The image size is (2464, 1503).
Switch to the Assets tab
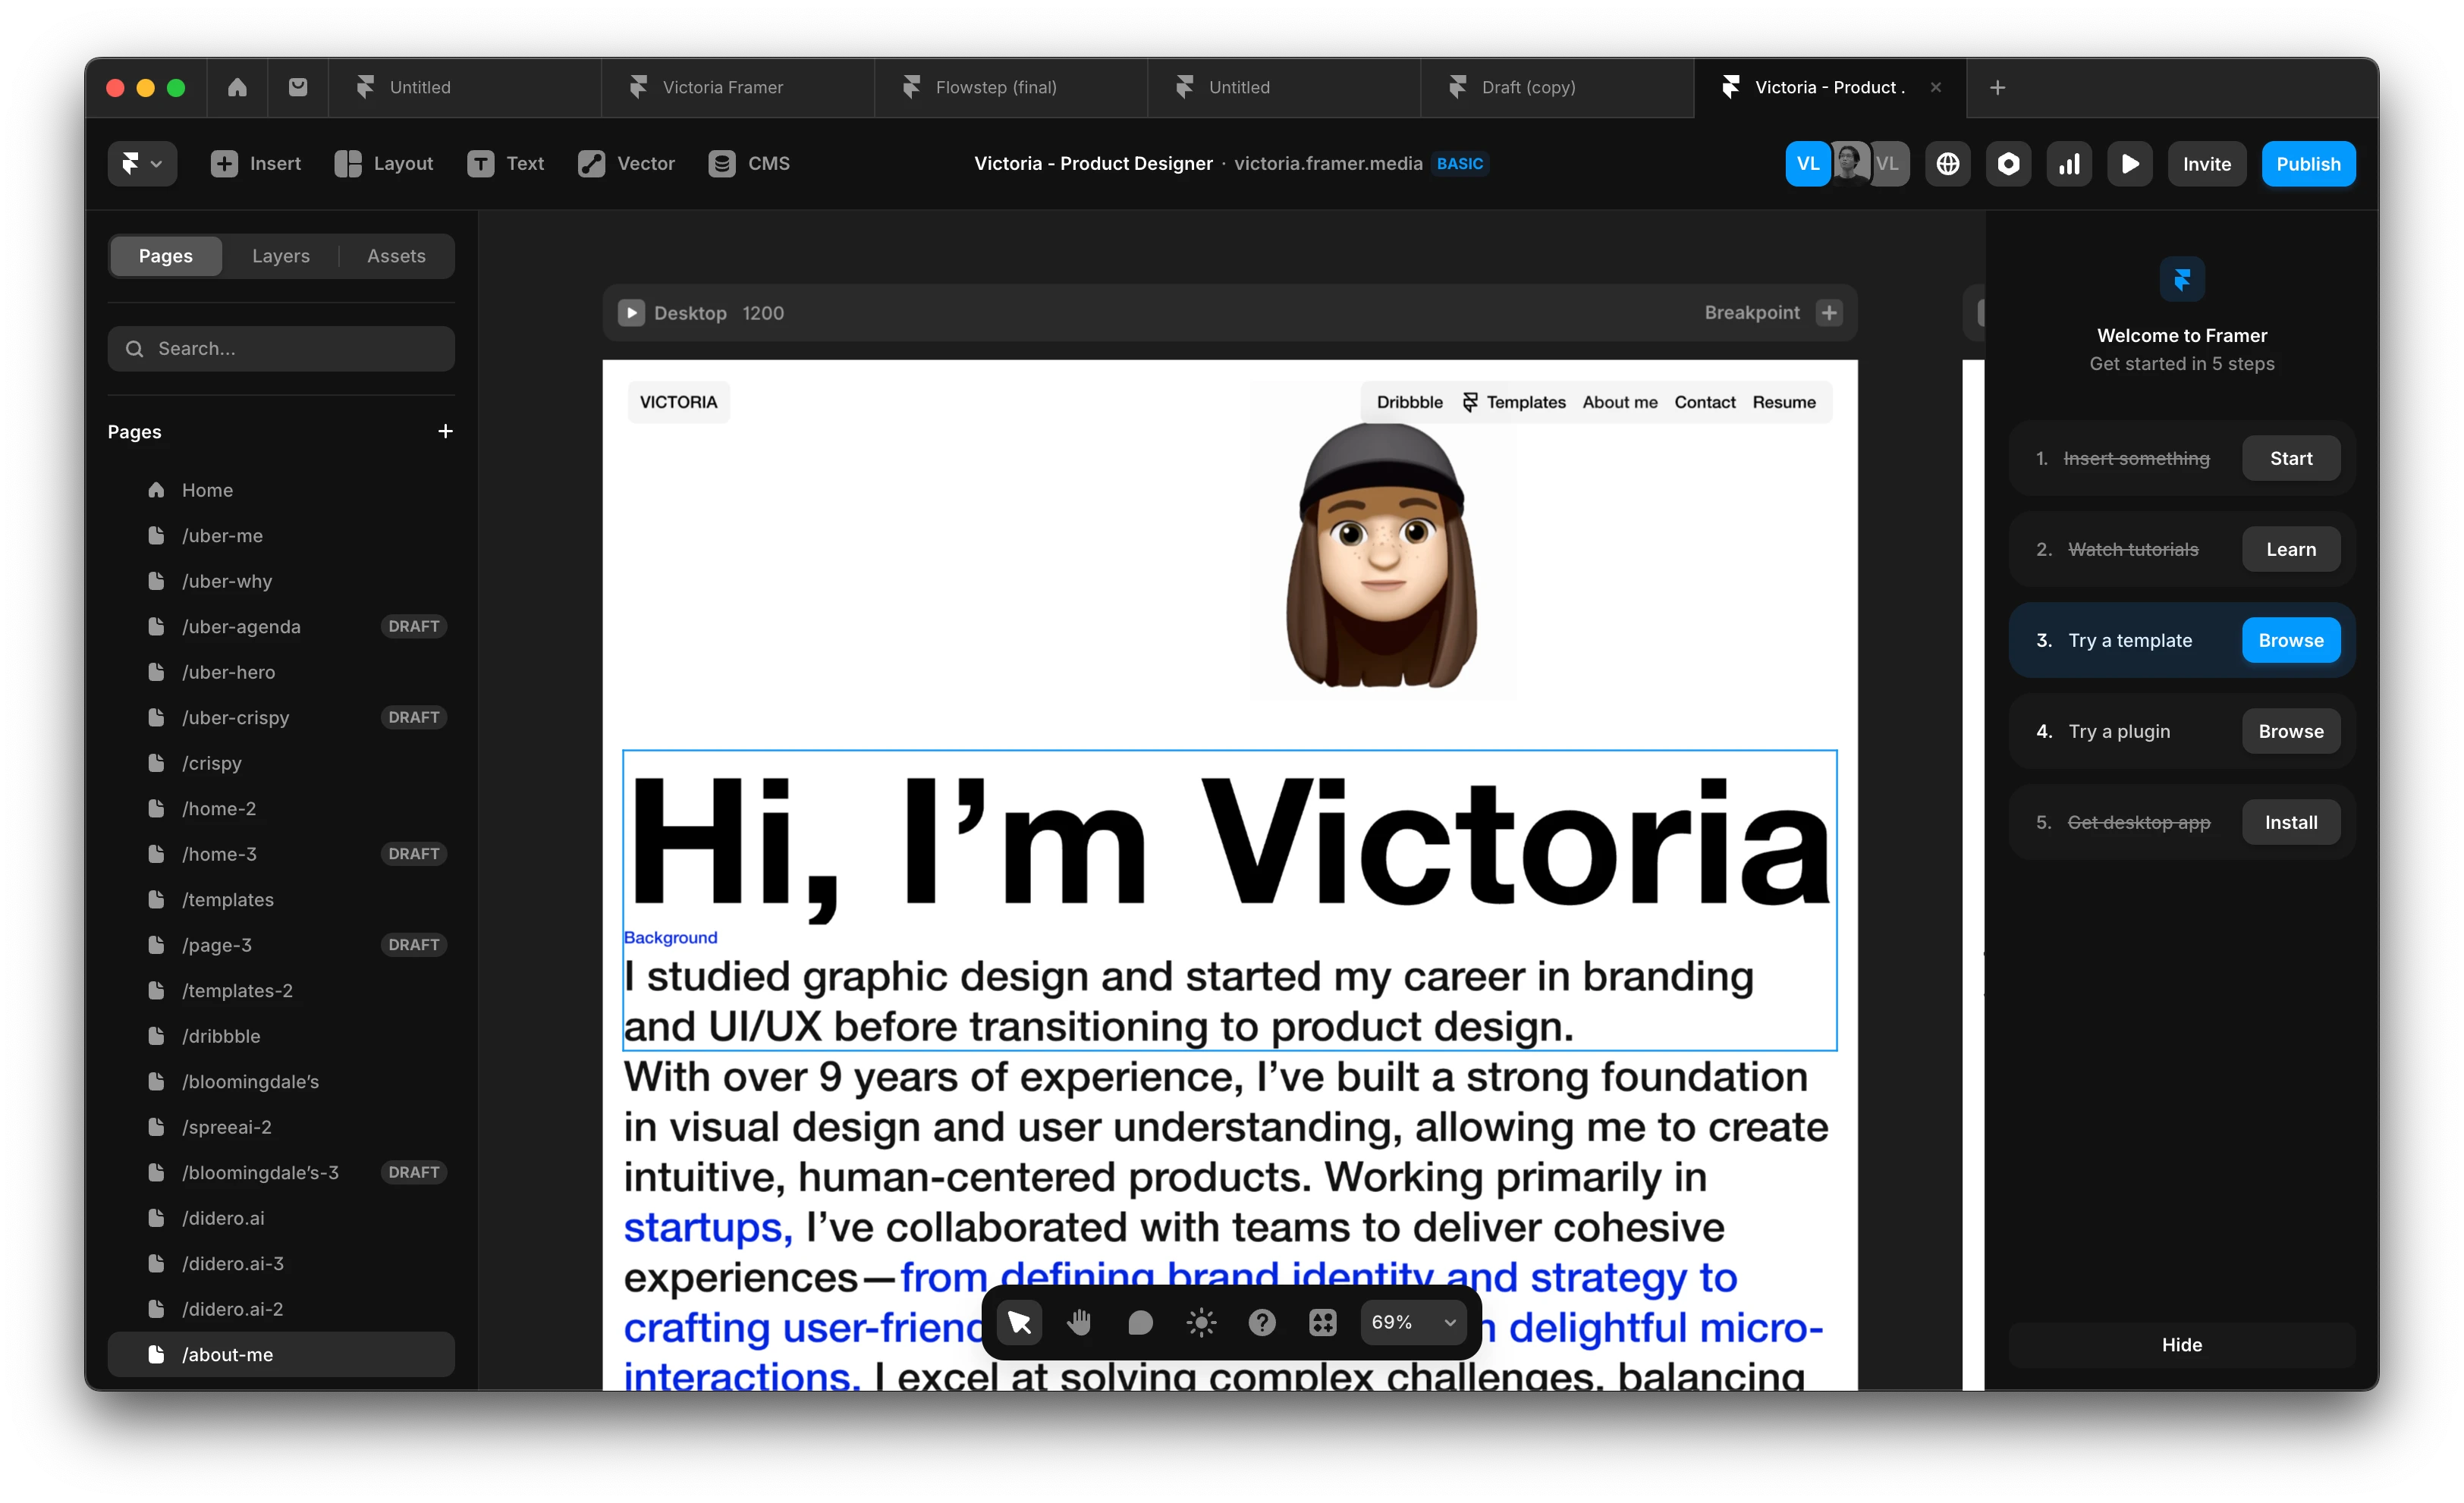[396, 256]
